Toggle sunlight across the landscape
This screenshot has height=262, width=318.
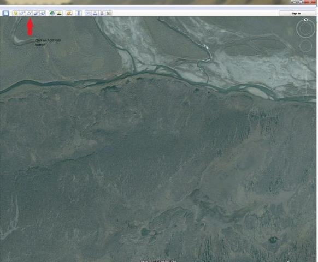(x=59, y=14)
